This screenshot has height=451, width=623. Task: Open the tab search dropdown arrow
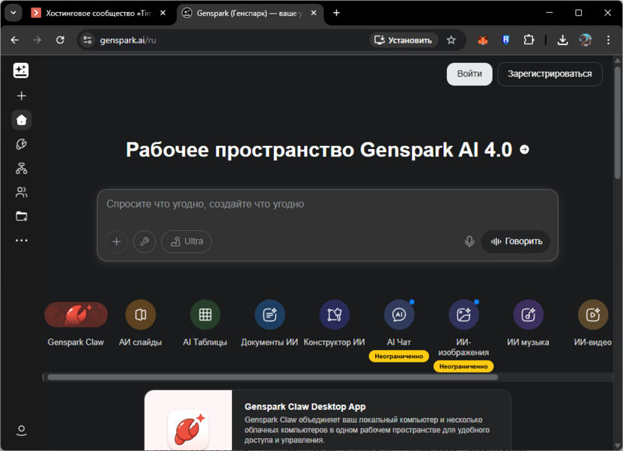click(13, 13)
